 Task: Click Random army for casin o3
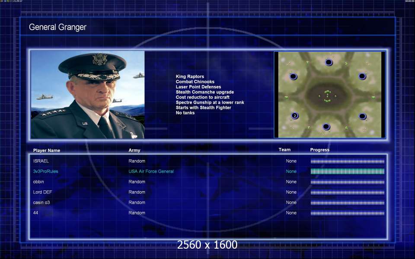pyautogui.click(x=137, y=202)
